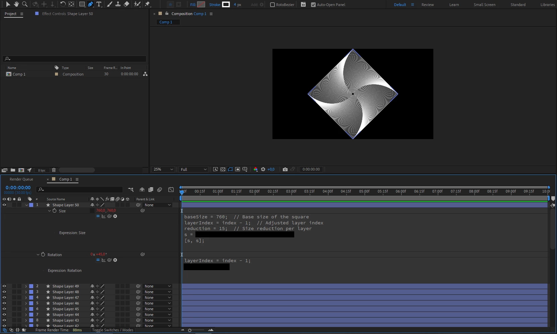Select the Pen tool
The width and height of the screenshot is (557, 334).
90,4
